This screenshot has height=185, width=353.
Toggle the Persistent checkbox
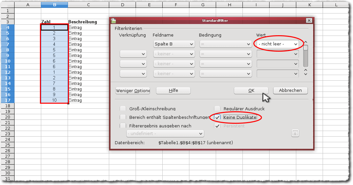217,126
